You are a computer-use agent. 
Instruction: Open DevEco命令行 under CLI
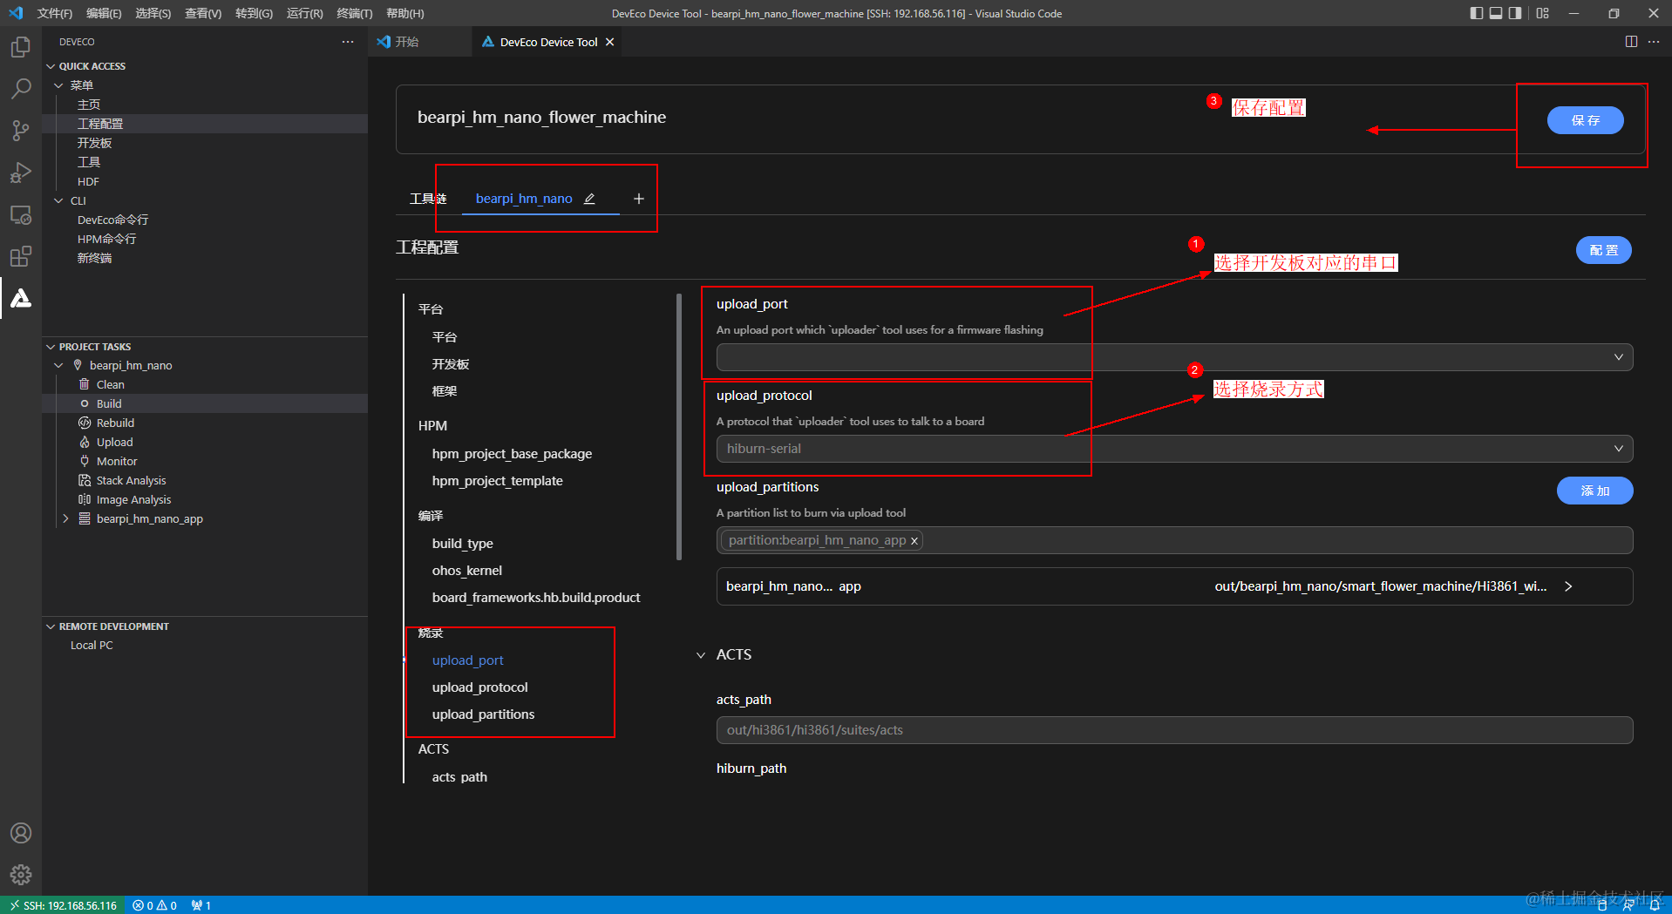(112, 220)
